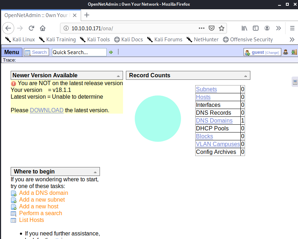Viewport: 298px width, 239px height.
Task: Select the 'Your version = v18.1.1' text
Action: pos(41,90)
